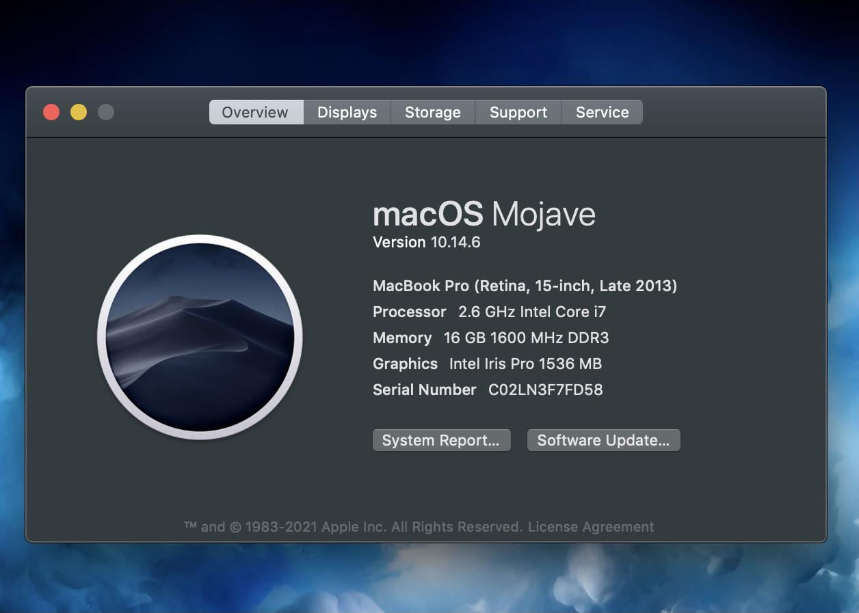
Task: Click memory value 16 GB 1600 MHz DDR3
Action: point(526,338)
